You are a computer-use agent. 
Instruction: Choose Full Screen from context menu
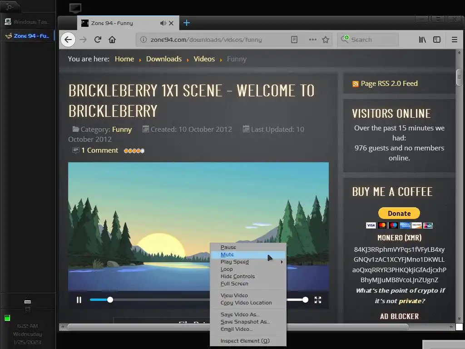(x=248, y=284)
